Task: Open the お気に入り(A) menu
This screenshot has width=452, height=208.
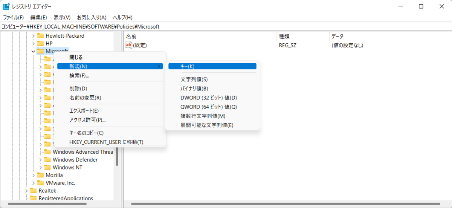Action: [92, 17]
